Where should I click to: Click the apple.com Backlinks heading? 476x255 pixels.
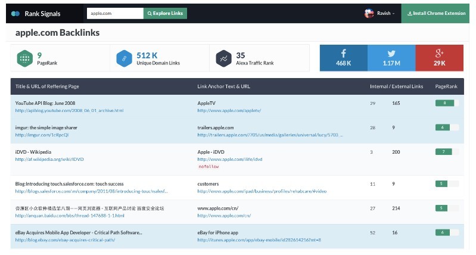click(x=57, y=33)
